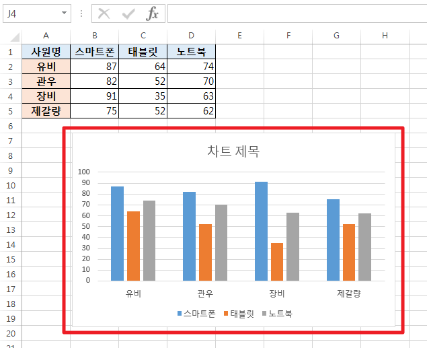Click the Insert Function fx icon
427x348 pixels.
point(152,13)
